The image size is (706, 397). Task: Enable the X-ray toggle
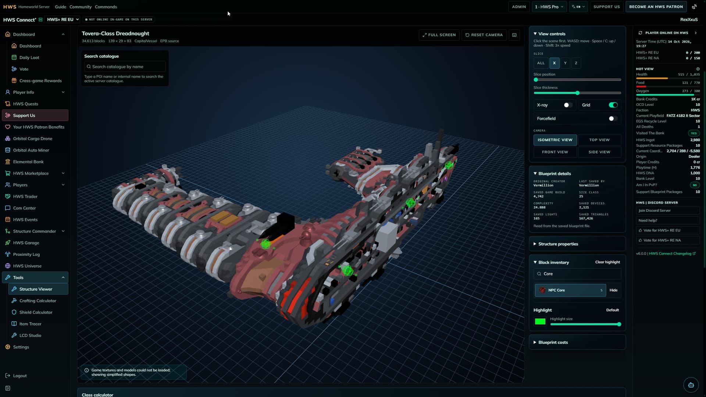[568, 105]
